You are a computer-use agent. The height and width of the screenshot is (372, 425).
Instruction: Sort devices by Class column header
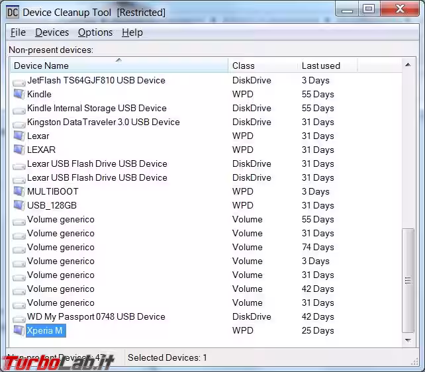click(x=262, y=66)
